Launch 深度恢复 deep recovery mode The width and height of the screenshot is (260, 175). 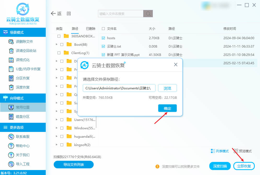(22, 87)
